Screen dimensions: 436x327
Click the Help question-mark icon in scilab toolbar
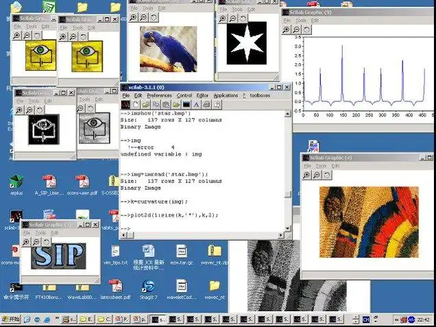coord(217,105)
